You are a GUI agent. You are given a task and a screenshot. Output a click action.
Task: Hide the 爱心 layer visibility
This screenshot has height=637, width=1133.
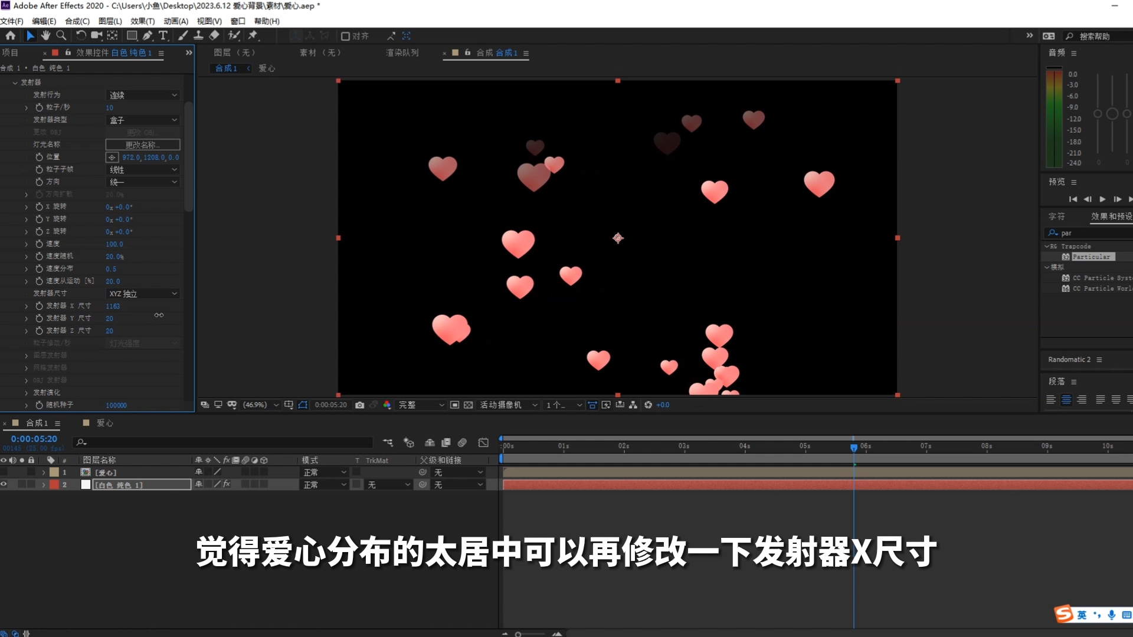click(5, 472)
